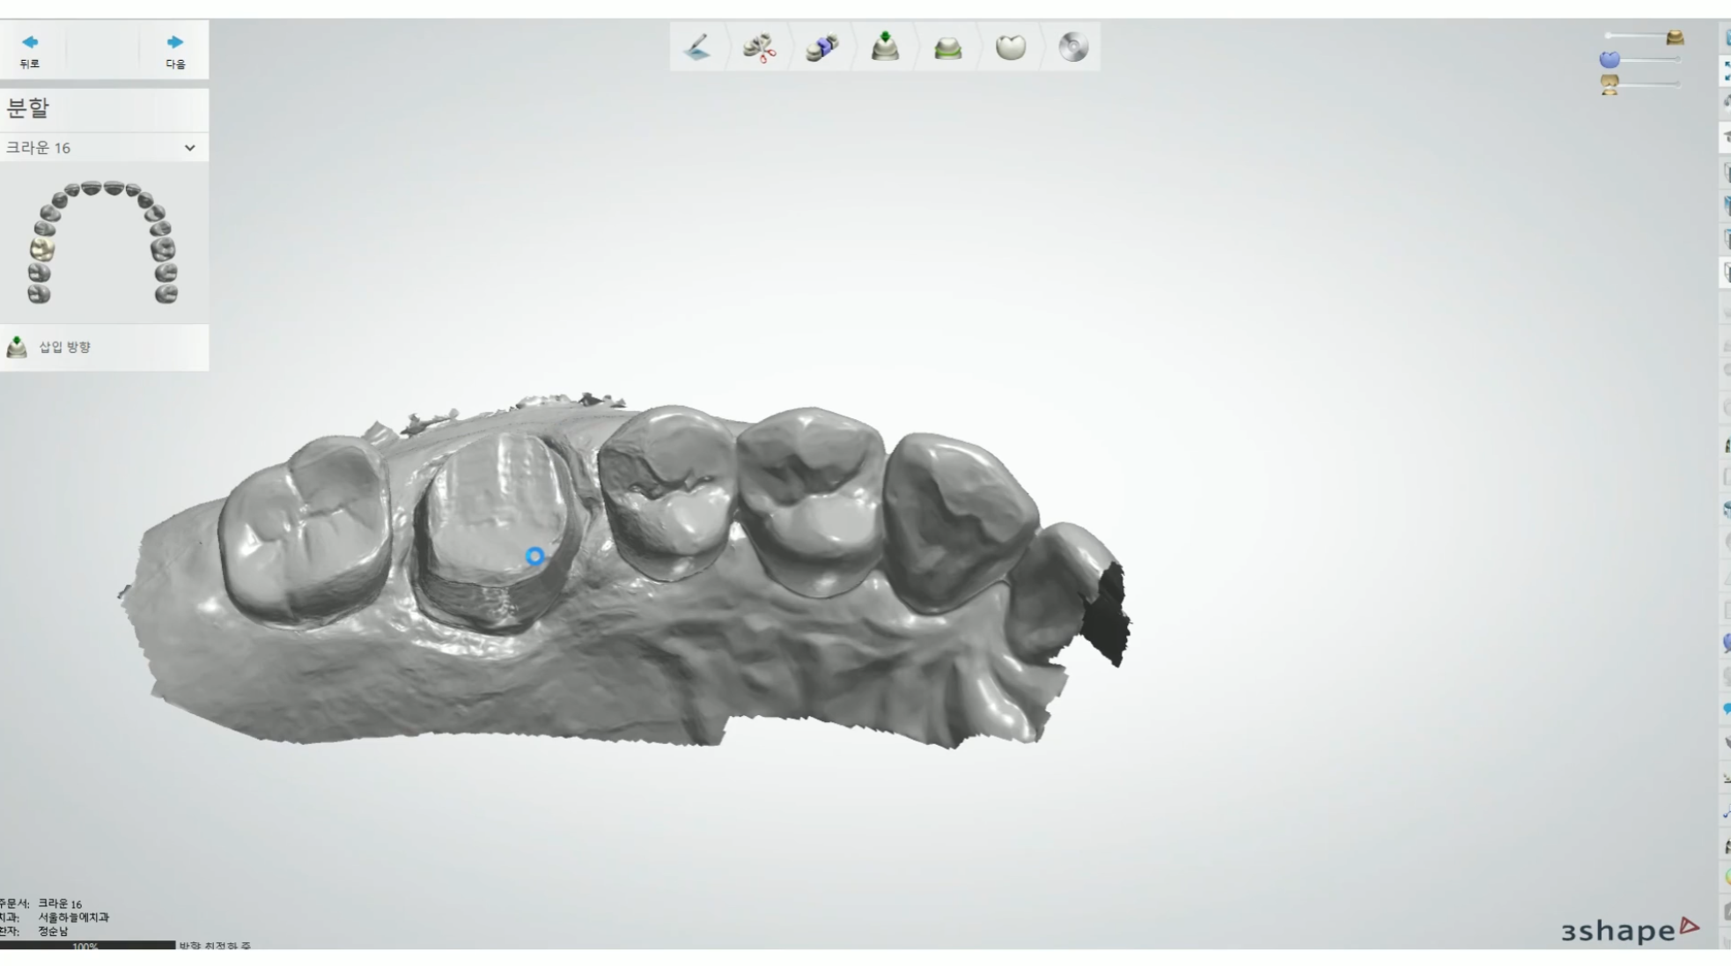Open the scissors sectioning workflow step
Viewport: 1731px width, 966px height.
[759, 47]
